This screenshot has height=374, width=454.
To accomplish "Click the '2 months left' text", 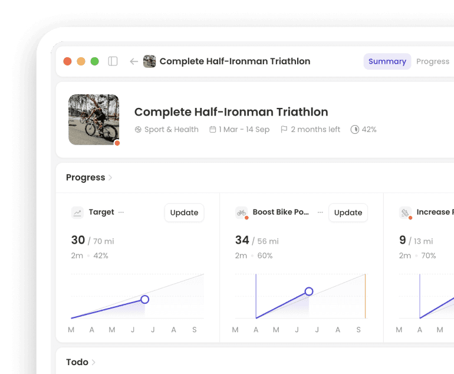I will [315, 130].
